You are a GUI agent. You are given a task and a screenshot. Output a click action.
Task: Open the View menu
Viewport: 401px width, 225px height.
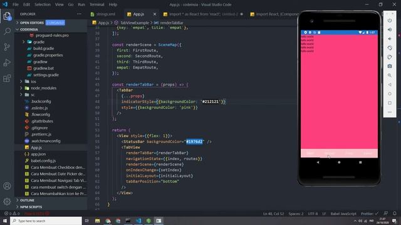[59, 4]
